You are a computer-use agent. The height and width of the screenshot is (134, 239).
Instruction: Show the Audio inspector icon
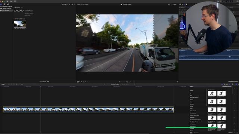click(184, 4)
